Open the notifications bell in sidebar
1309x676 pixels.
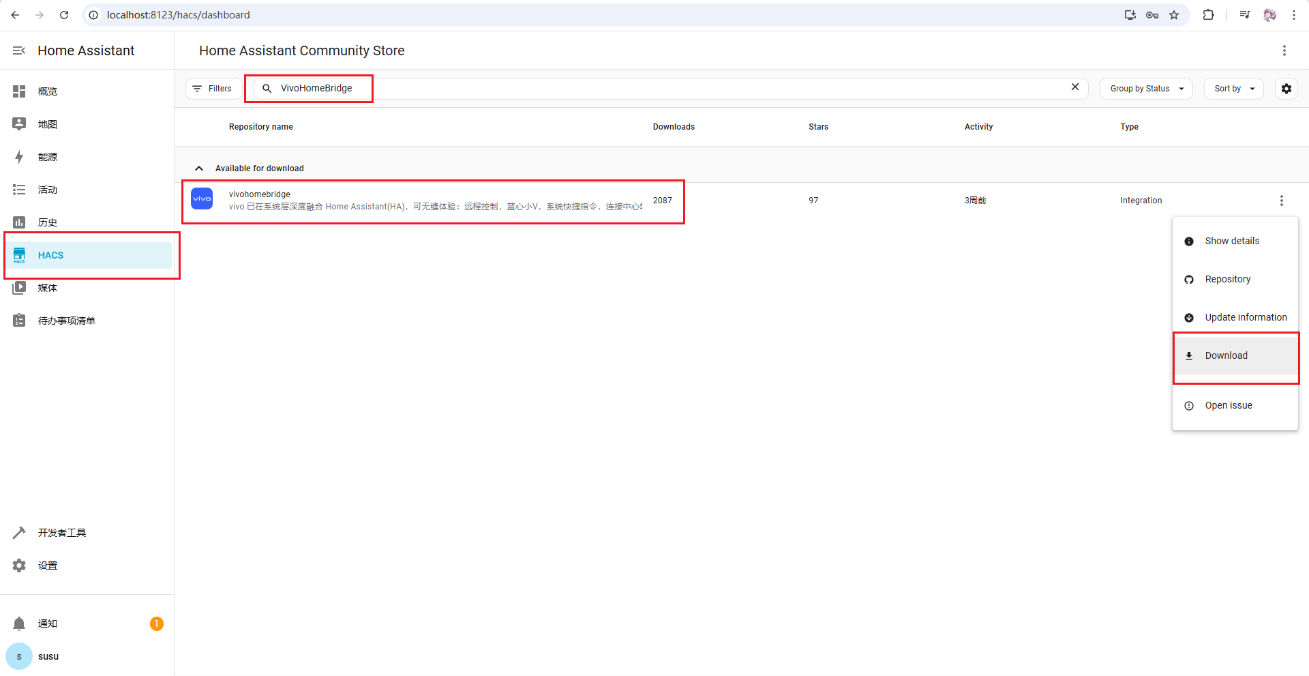point(19,623)
